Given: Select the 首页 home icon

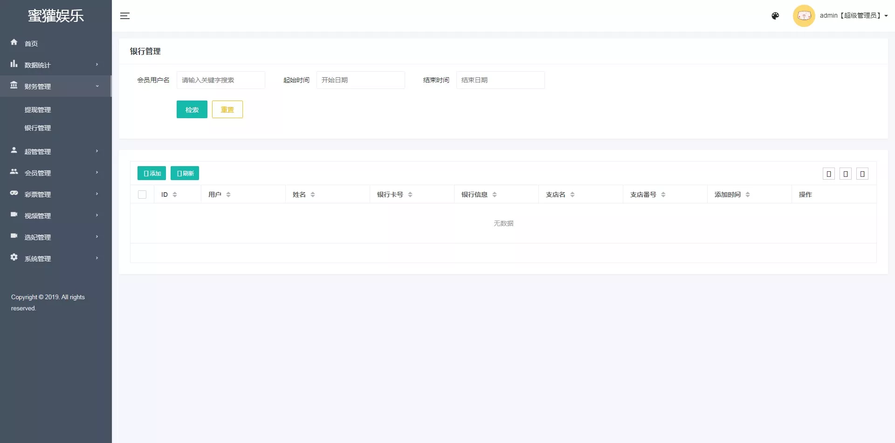Looking at the screenshot, I should pos(14,43).
